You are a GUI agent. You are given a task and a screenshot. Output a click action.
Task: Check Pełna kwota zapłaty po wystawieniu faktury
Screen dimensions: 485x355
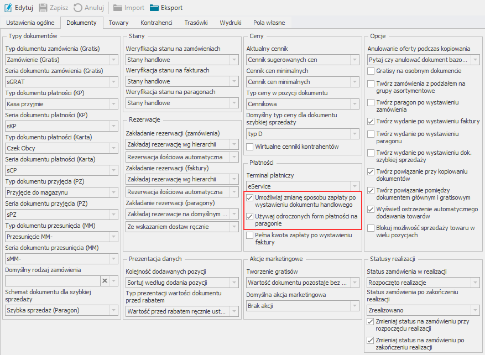click(x=250, y=236)
